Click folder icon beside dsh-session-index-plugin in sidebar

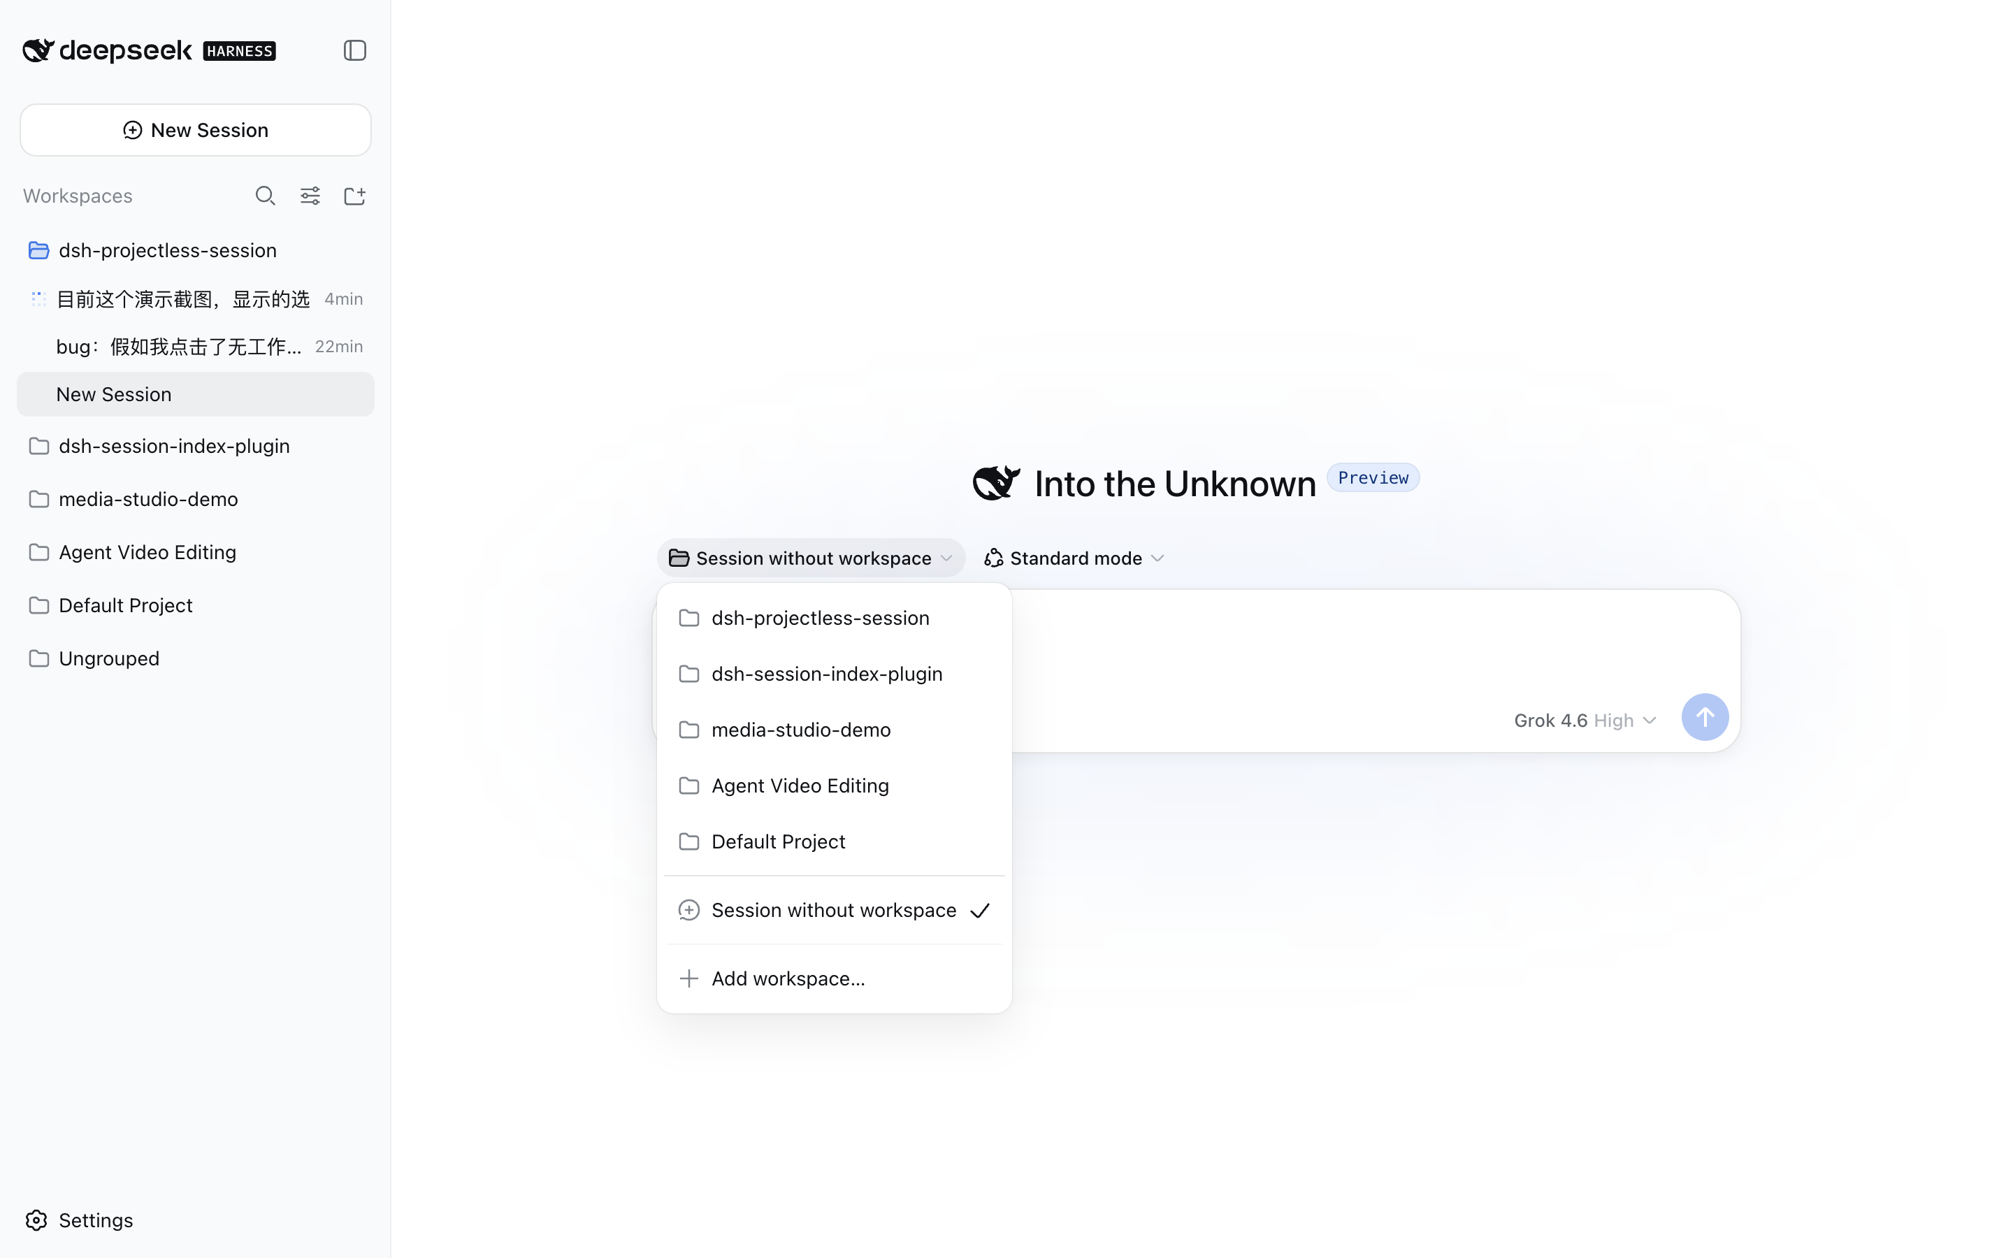pos(38,446)
